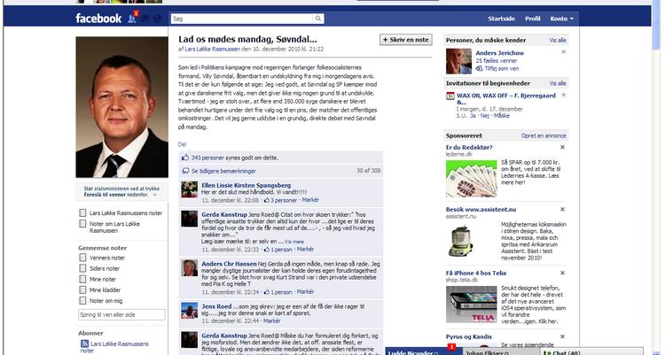The width and height of the screenshot is (665, 355).
Task: Show the 343 personer who like this
Action: [x=207, y=158]
